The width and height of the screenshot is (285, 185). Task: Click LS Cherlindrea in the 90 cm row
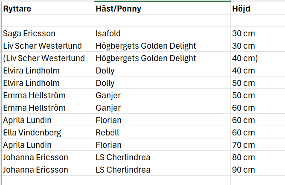coord(162,169)
